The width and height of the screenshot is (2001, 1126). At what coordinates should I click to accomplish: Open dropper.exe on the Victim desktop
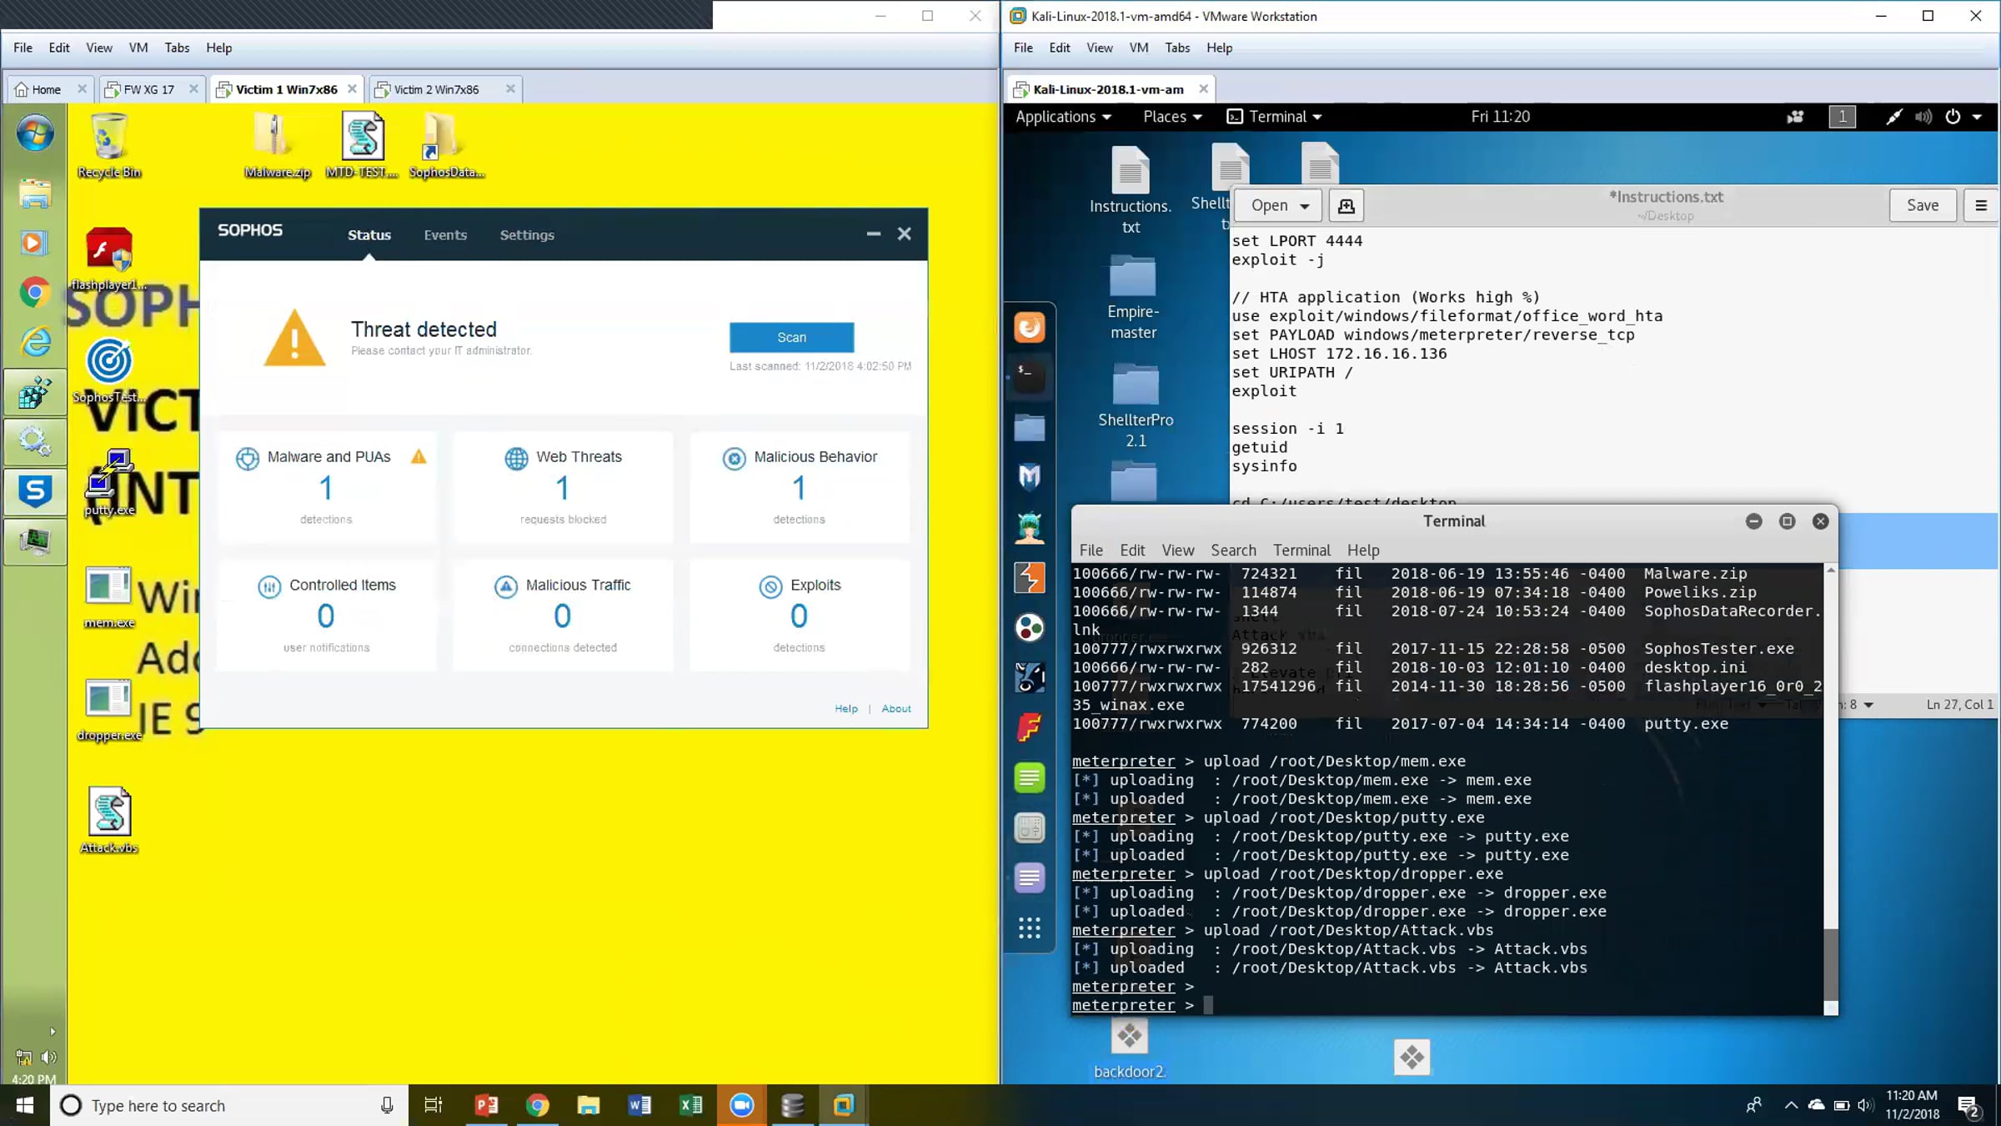108,709
